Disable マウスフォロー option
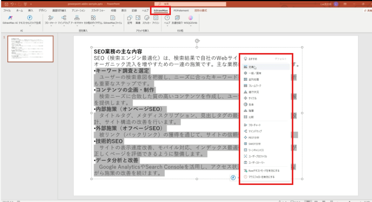Viewport: 372px width, 202px height. pos(265,177)
